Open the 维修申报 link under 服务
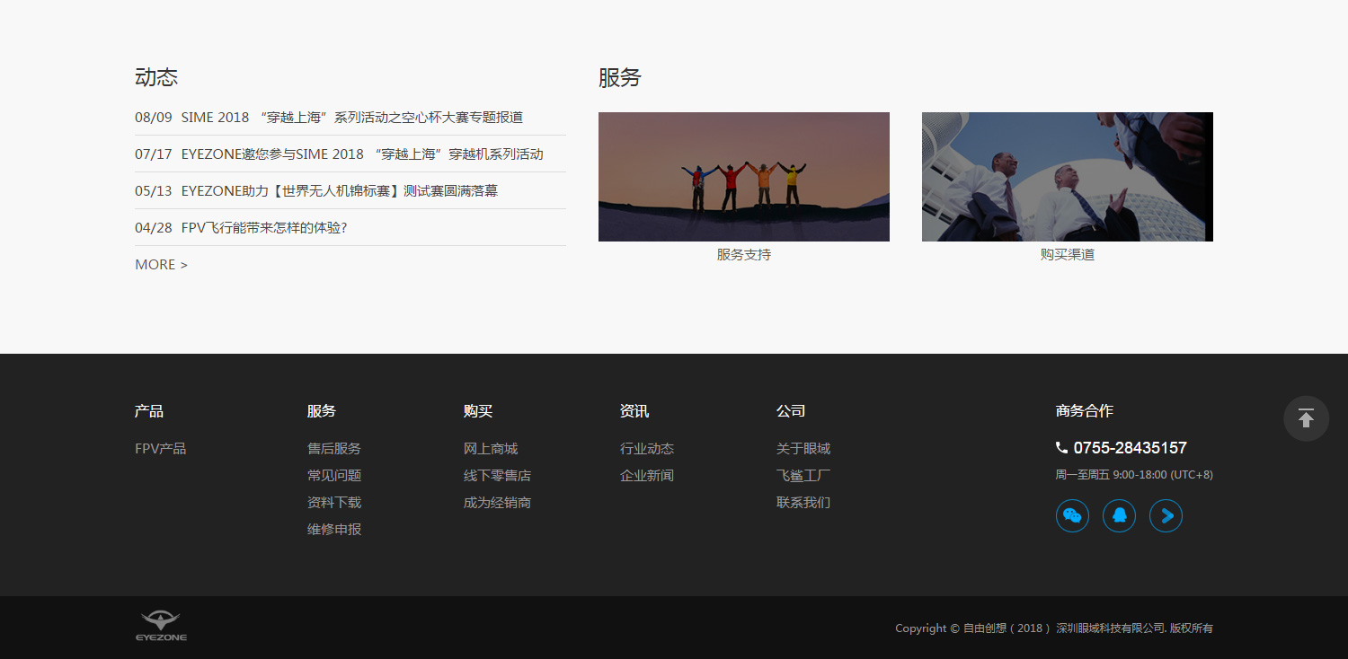Screen dimensions: 1348x659 pos(333,529)
